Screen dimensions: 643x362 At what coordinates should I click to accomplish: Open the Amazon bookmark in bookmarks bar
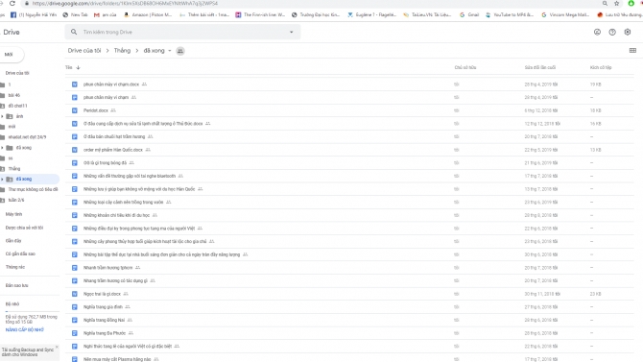click(x=148, y=14)
